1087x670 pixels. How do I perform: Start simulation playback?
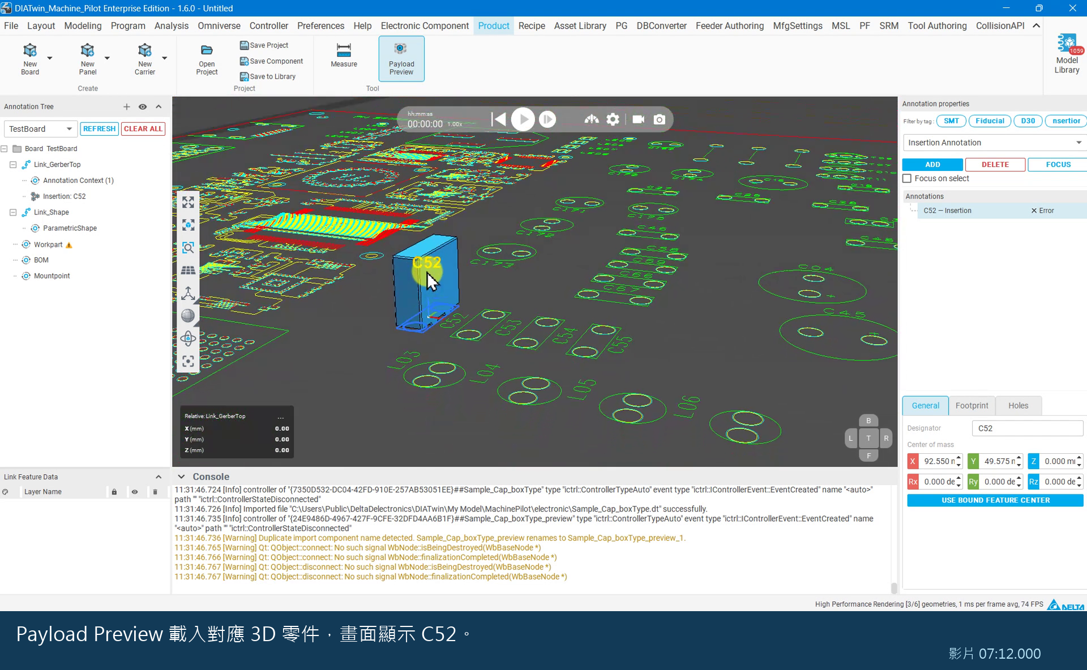(523, 119)
